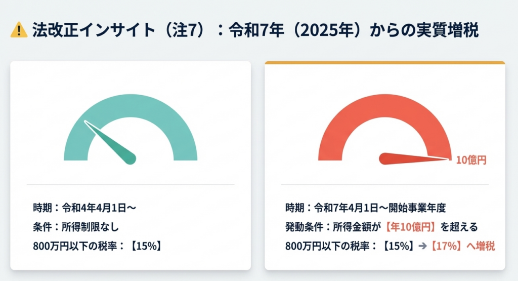Click the 条件:所得制限なし line

click(75, 227)
